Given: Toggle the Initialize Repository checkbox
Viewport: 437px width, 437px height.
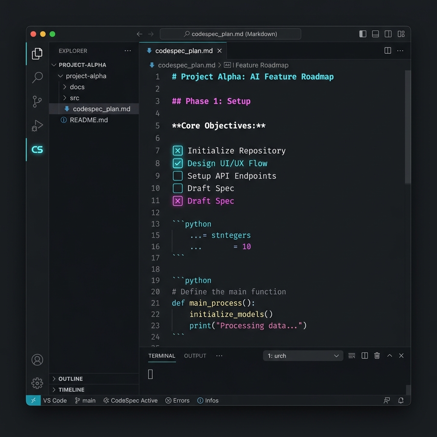Looking at the screenshot, I should tap(178, 151).
